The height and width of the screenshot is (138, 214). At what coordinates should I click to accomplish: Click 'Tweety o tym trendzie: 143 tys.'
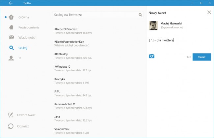coord(73,95)
